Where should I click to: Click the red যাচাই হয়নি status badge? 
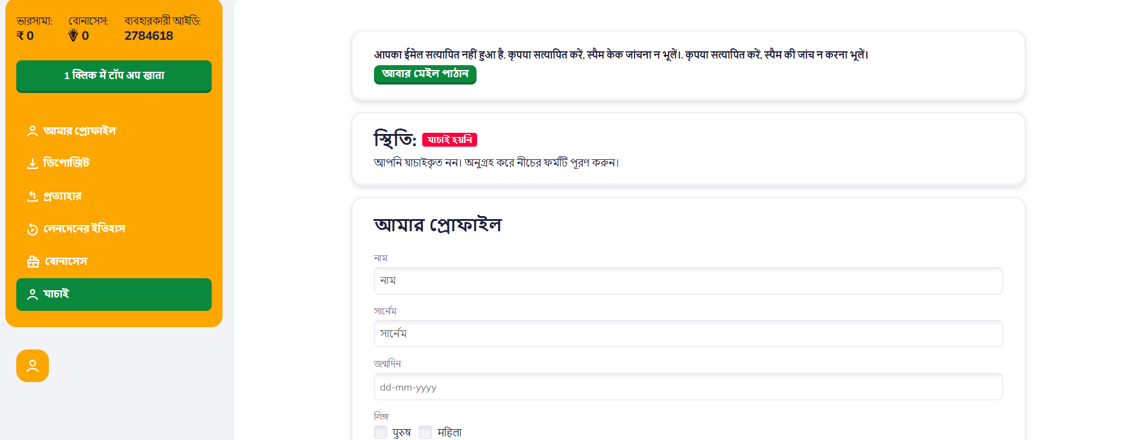(x=449, y=140)
